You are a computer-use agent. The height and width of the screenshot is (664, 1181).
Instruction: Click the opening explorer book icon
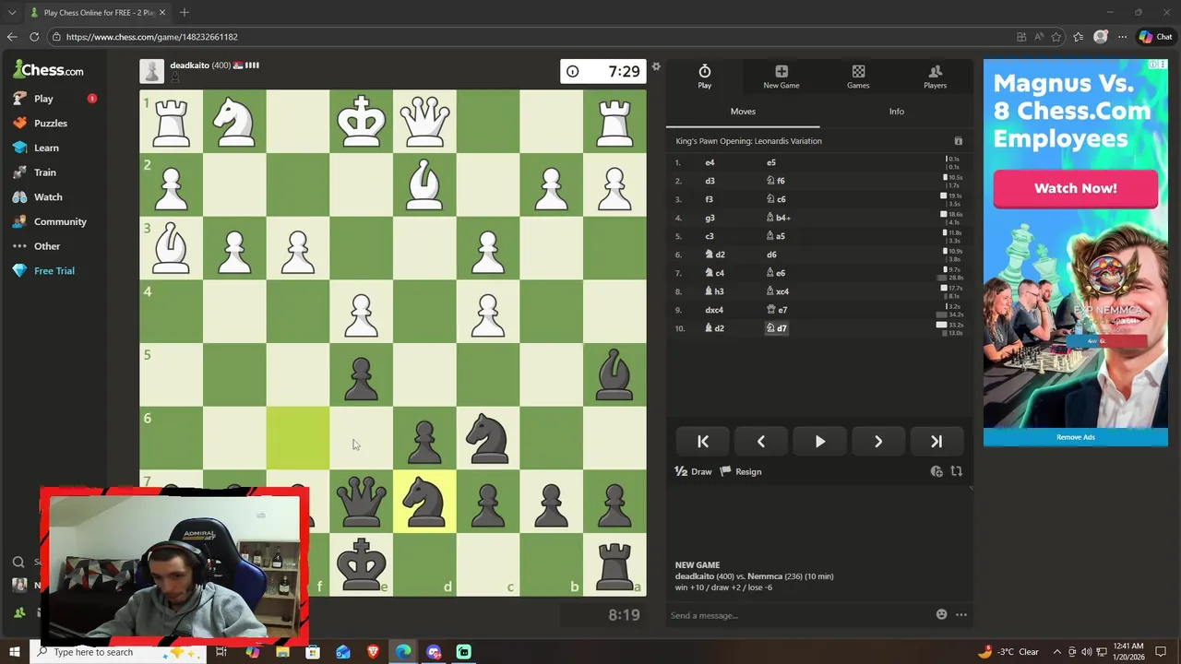pos(958,141)
